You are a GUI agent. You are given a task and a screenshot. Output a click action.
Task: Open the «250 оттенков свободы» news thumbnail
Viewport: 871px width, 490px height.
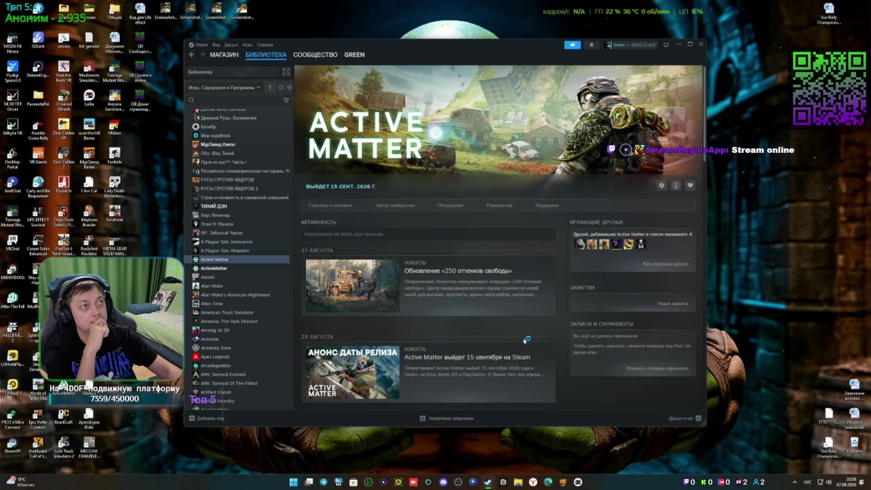[352, 286]
